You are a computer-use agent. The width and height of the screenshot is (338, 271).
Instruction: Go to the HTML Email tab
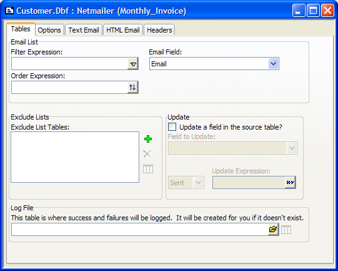123,30
